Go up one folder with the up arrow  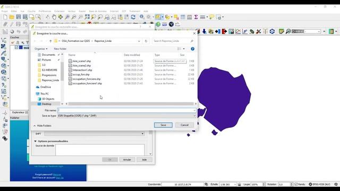50,41
